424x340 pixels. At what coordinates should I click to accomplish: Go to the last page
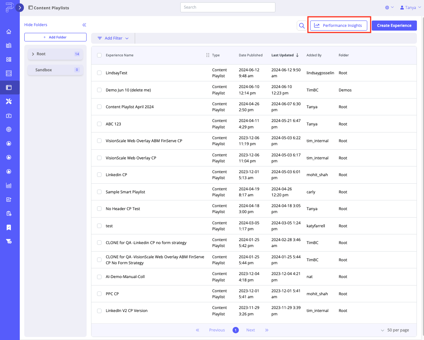click(266, 330)
